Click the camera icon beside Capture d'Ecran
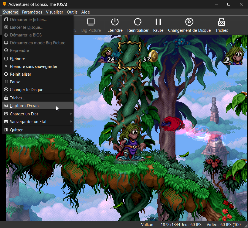 pyautogui.click(x=6, y=105)
